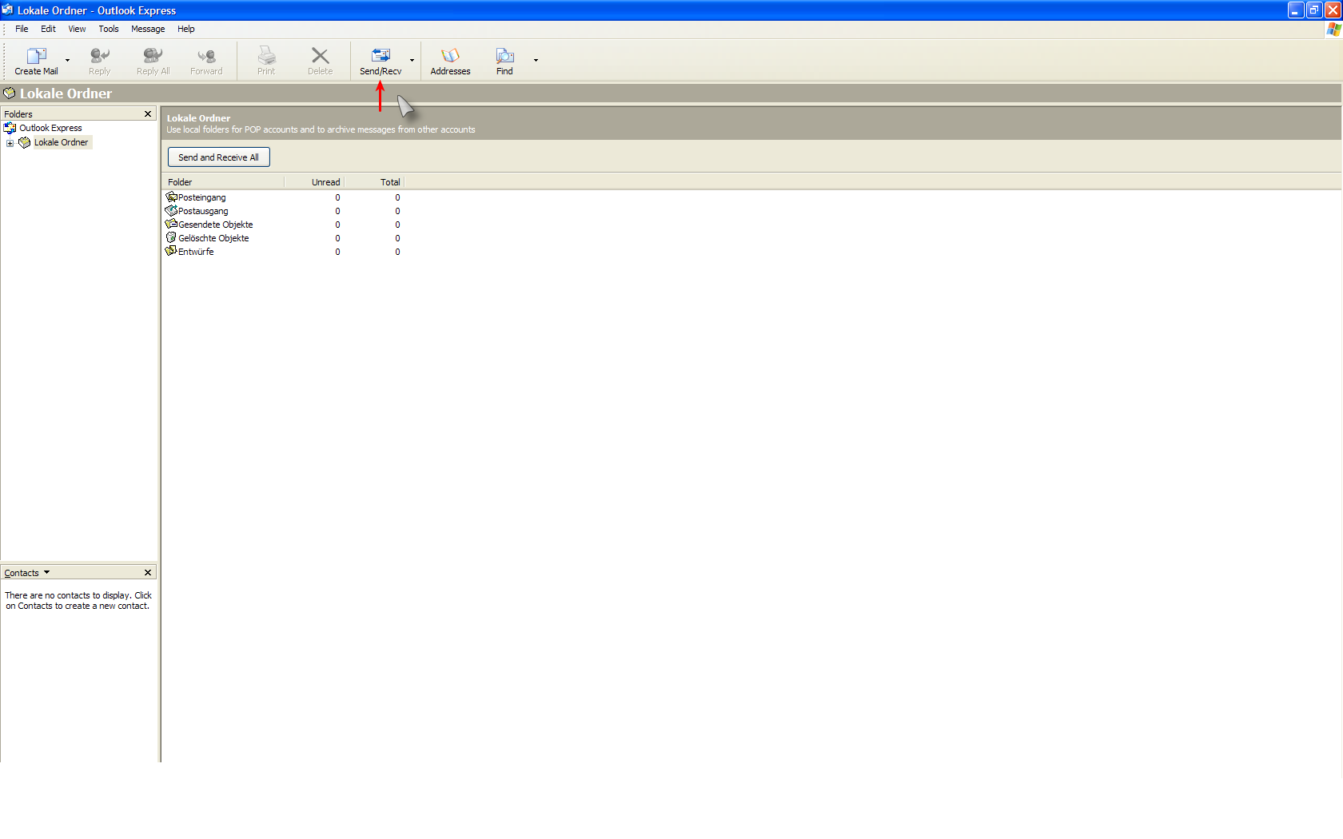Expand the Lokale Ordner tree node
Image resolution: width=1343 pixels, height=839 pixels.
click(10, 143)
